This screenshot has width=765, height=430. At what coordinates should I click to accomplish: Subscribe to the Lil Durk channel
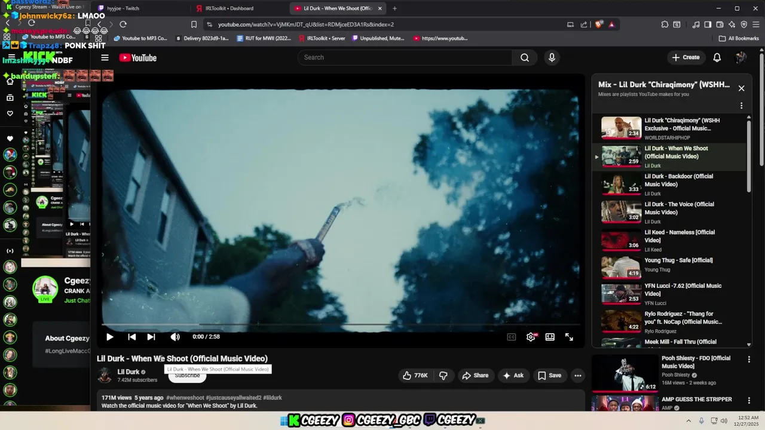coord(187,376)
